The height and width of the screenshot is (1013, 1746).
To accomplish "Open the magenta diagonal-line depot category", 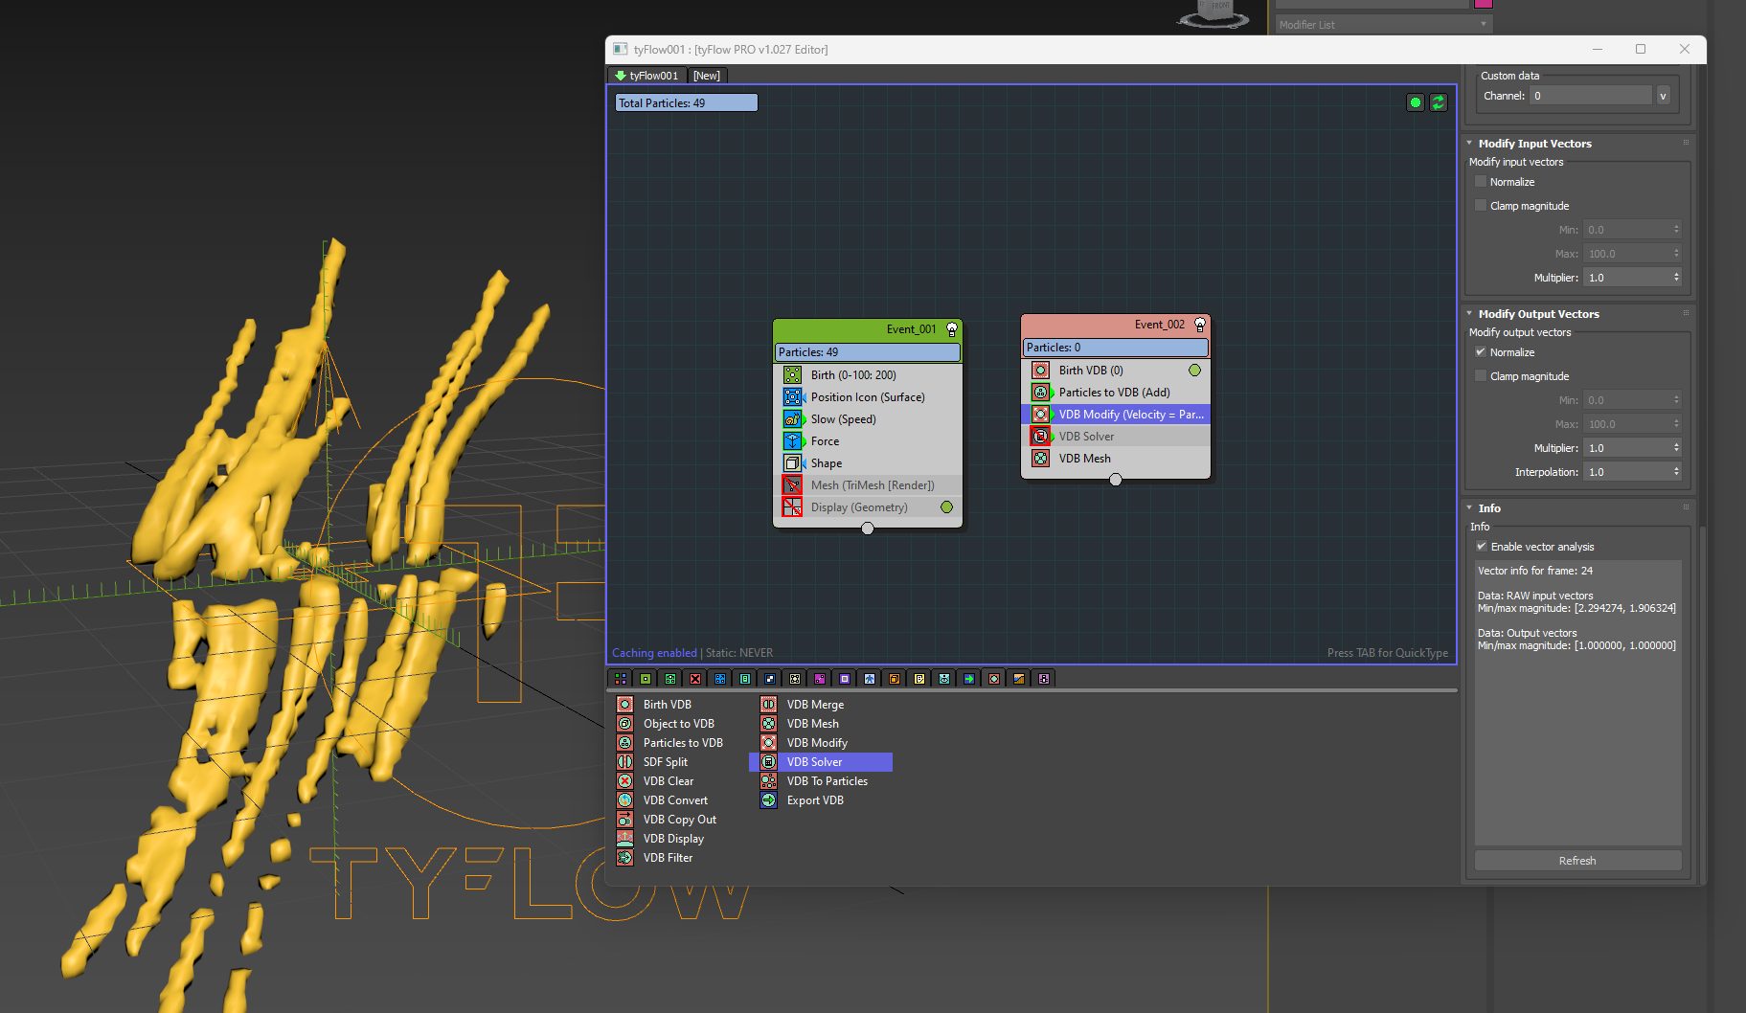I will (x=820, y=679).
